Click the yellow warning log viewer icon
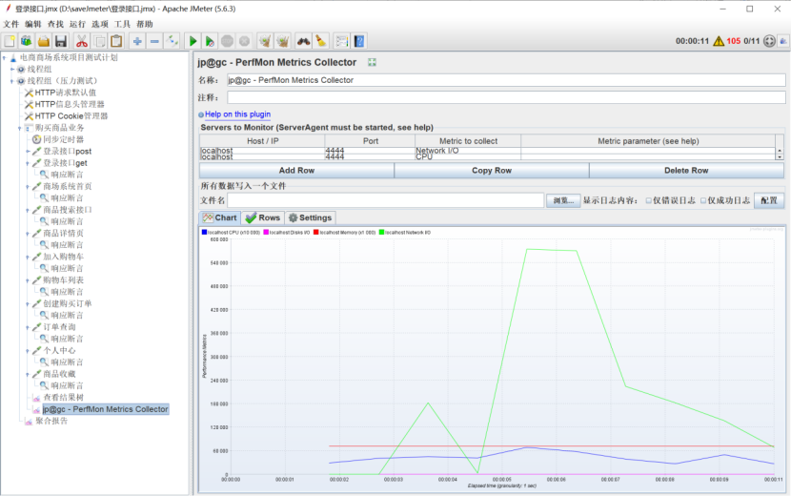791x496 pixels. (719, 41)
